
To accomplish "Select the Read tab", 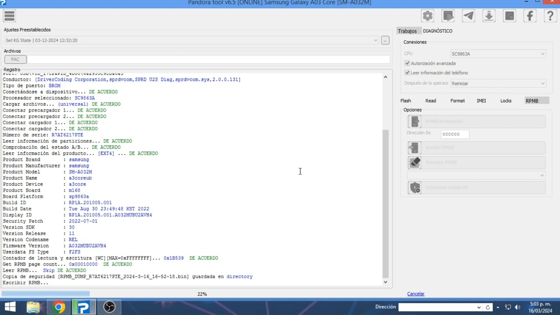I will pyautogui.click(x=430, y=101).
